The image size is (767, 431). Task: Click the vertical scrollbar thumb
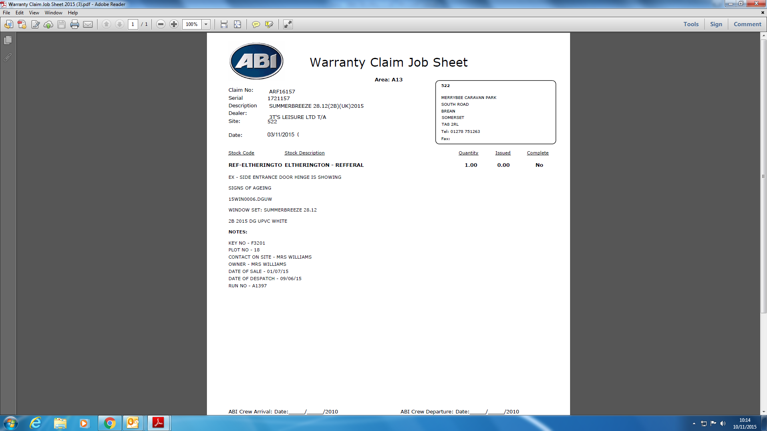click(x=763, y=176)
